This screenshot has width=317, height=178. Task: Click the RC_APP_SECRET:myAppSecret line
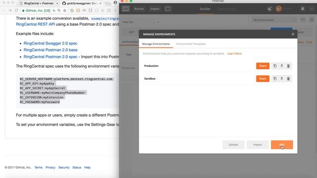(x=43, y=88)
